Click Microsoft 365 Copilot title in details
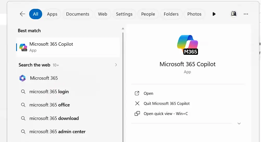The height and width of the screenshot is (142, 261). click(x=188, y=64)
